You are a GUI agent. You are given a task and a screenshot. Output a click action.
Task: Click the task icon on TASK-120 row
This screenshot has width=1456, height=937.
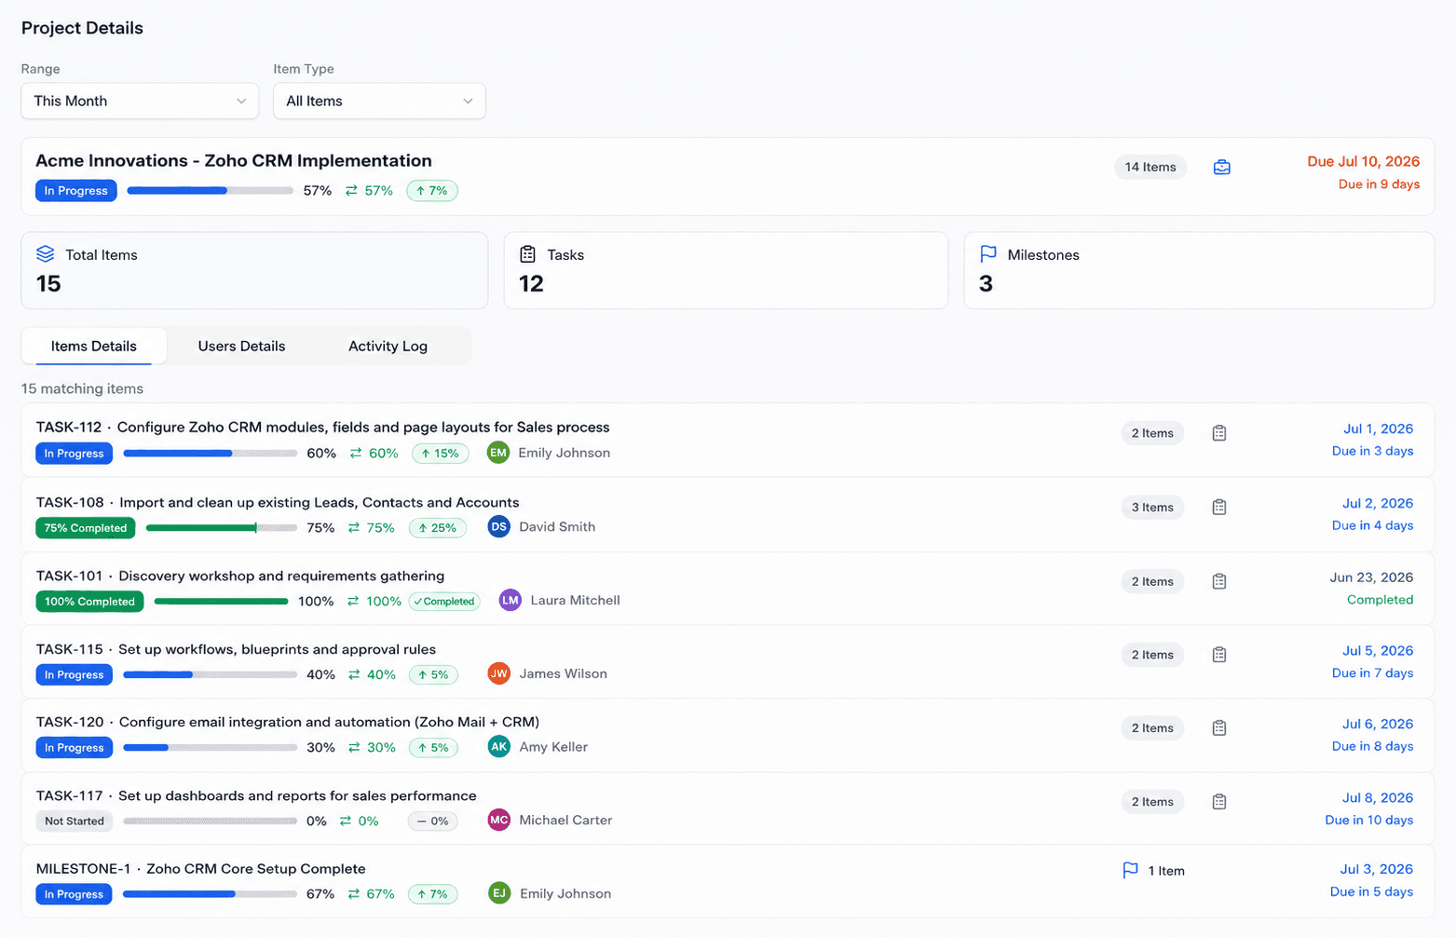[1218, 728]
